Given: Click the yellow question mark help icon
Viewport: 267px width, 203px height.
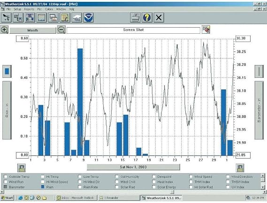Looking at the screenshot, I should tap(147, 17).
